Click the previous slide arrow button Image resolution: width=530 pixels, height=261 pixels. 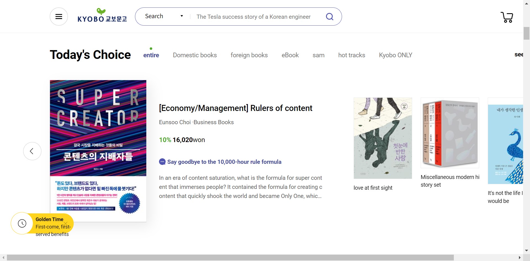coord(32,151)
